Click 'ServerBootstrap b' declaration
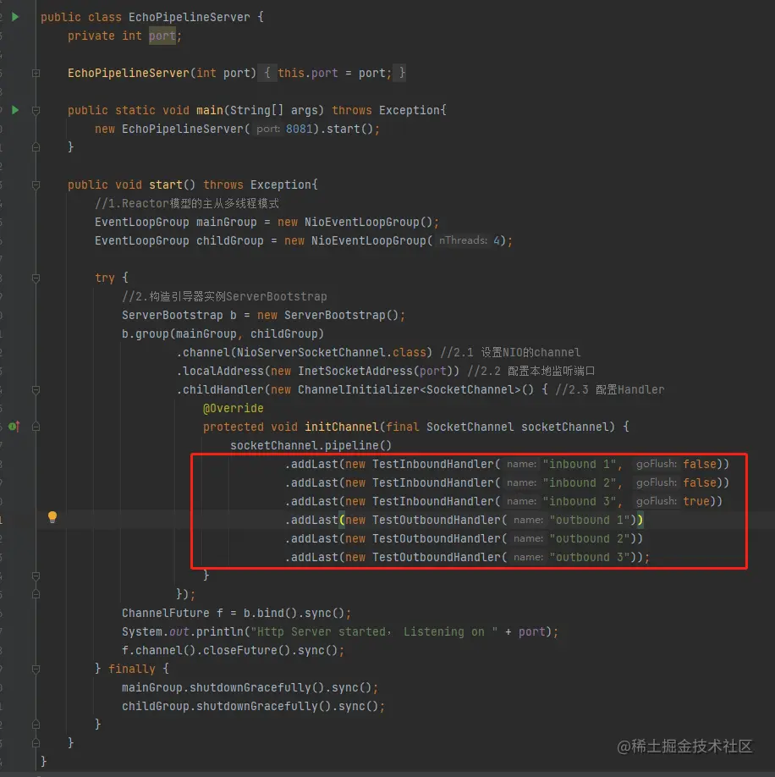Image resolution: width=775 pixels, height=777 pixels. pyautogui.click(x=179, y=315)
